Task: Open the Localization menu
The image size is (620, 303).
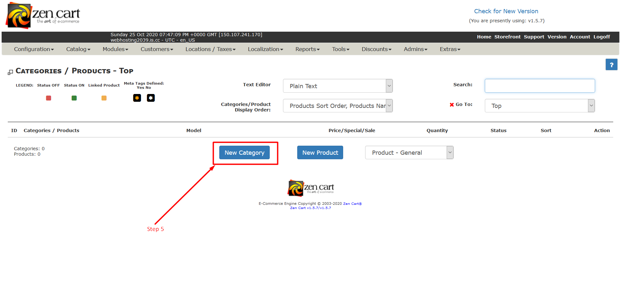Action: click(266, 49)
